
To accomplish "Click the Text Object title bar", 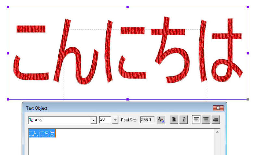I will pos(124,108).
